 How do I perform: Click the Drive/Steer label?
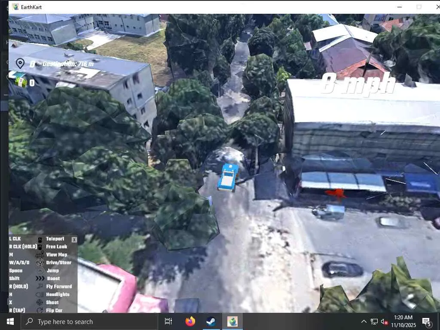coord(58,263)
